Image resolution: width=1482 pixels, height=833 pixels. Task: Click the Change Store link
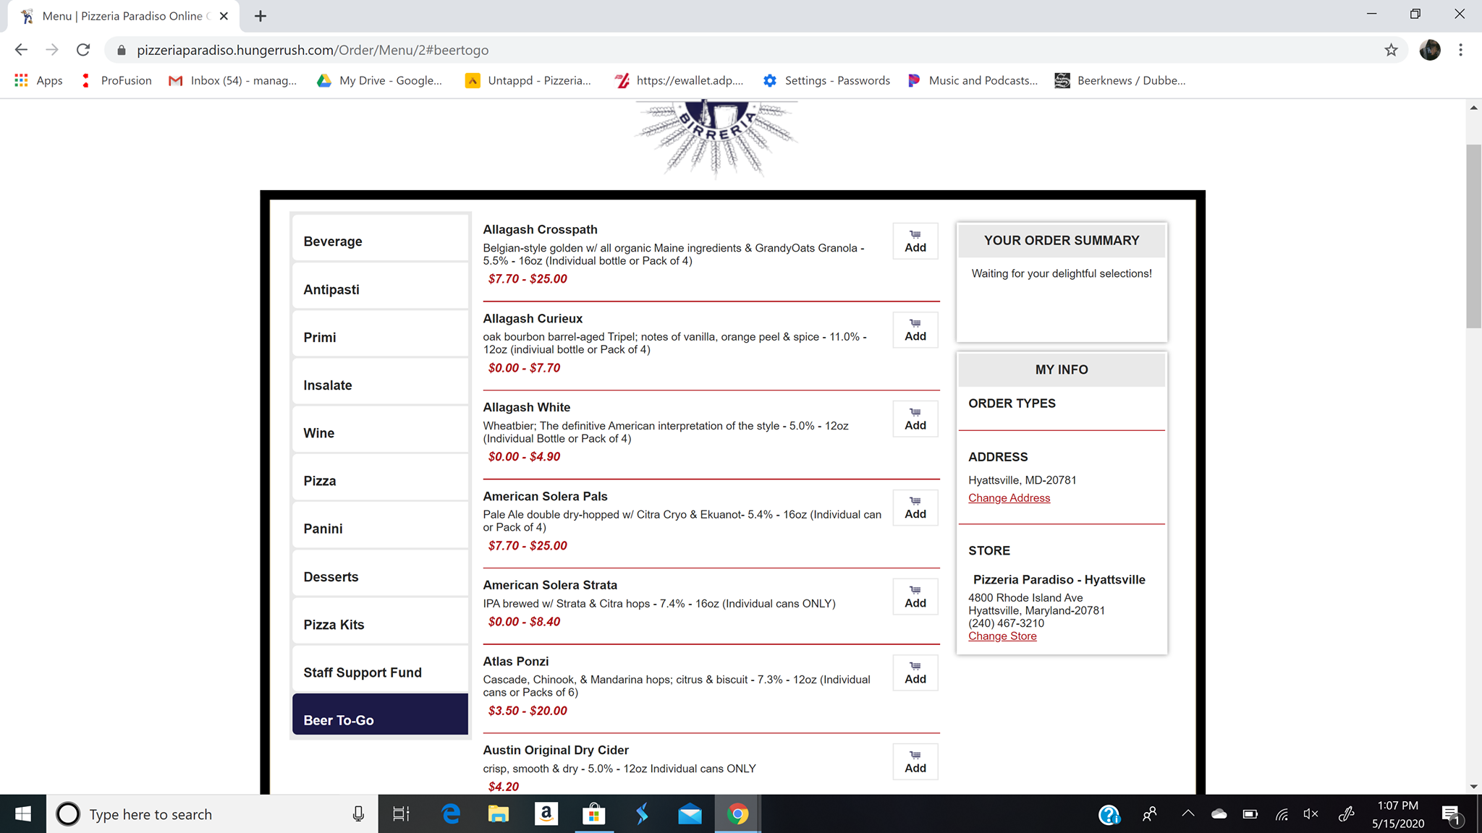coord(1002,636)
